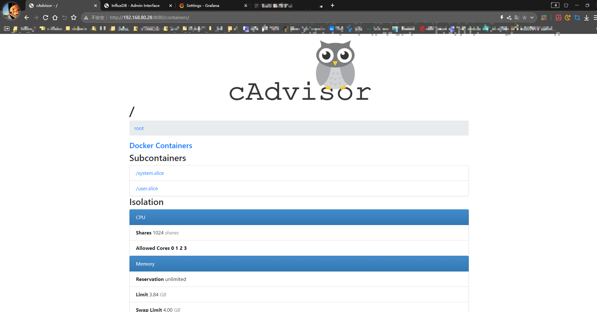Click the Reservation unlimited row
The image size is (597, 312).
(x=299, y=279)
